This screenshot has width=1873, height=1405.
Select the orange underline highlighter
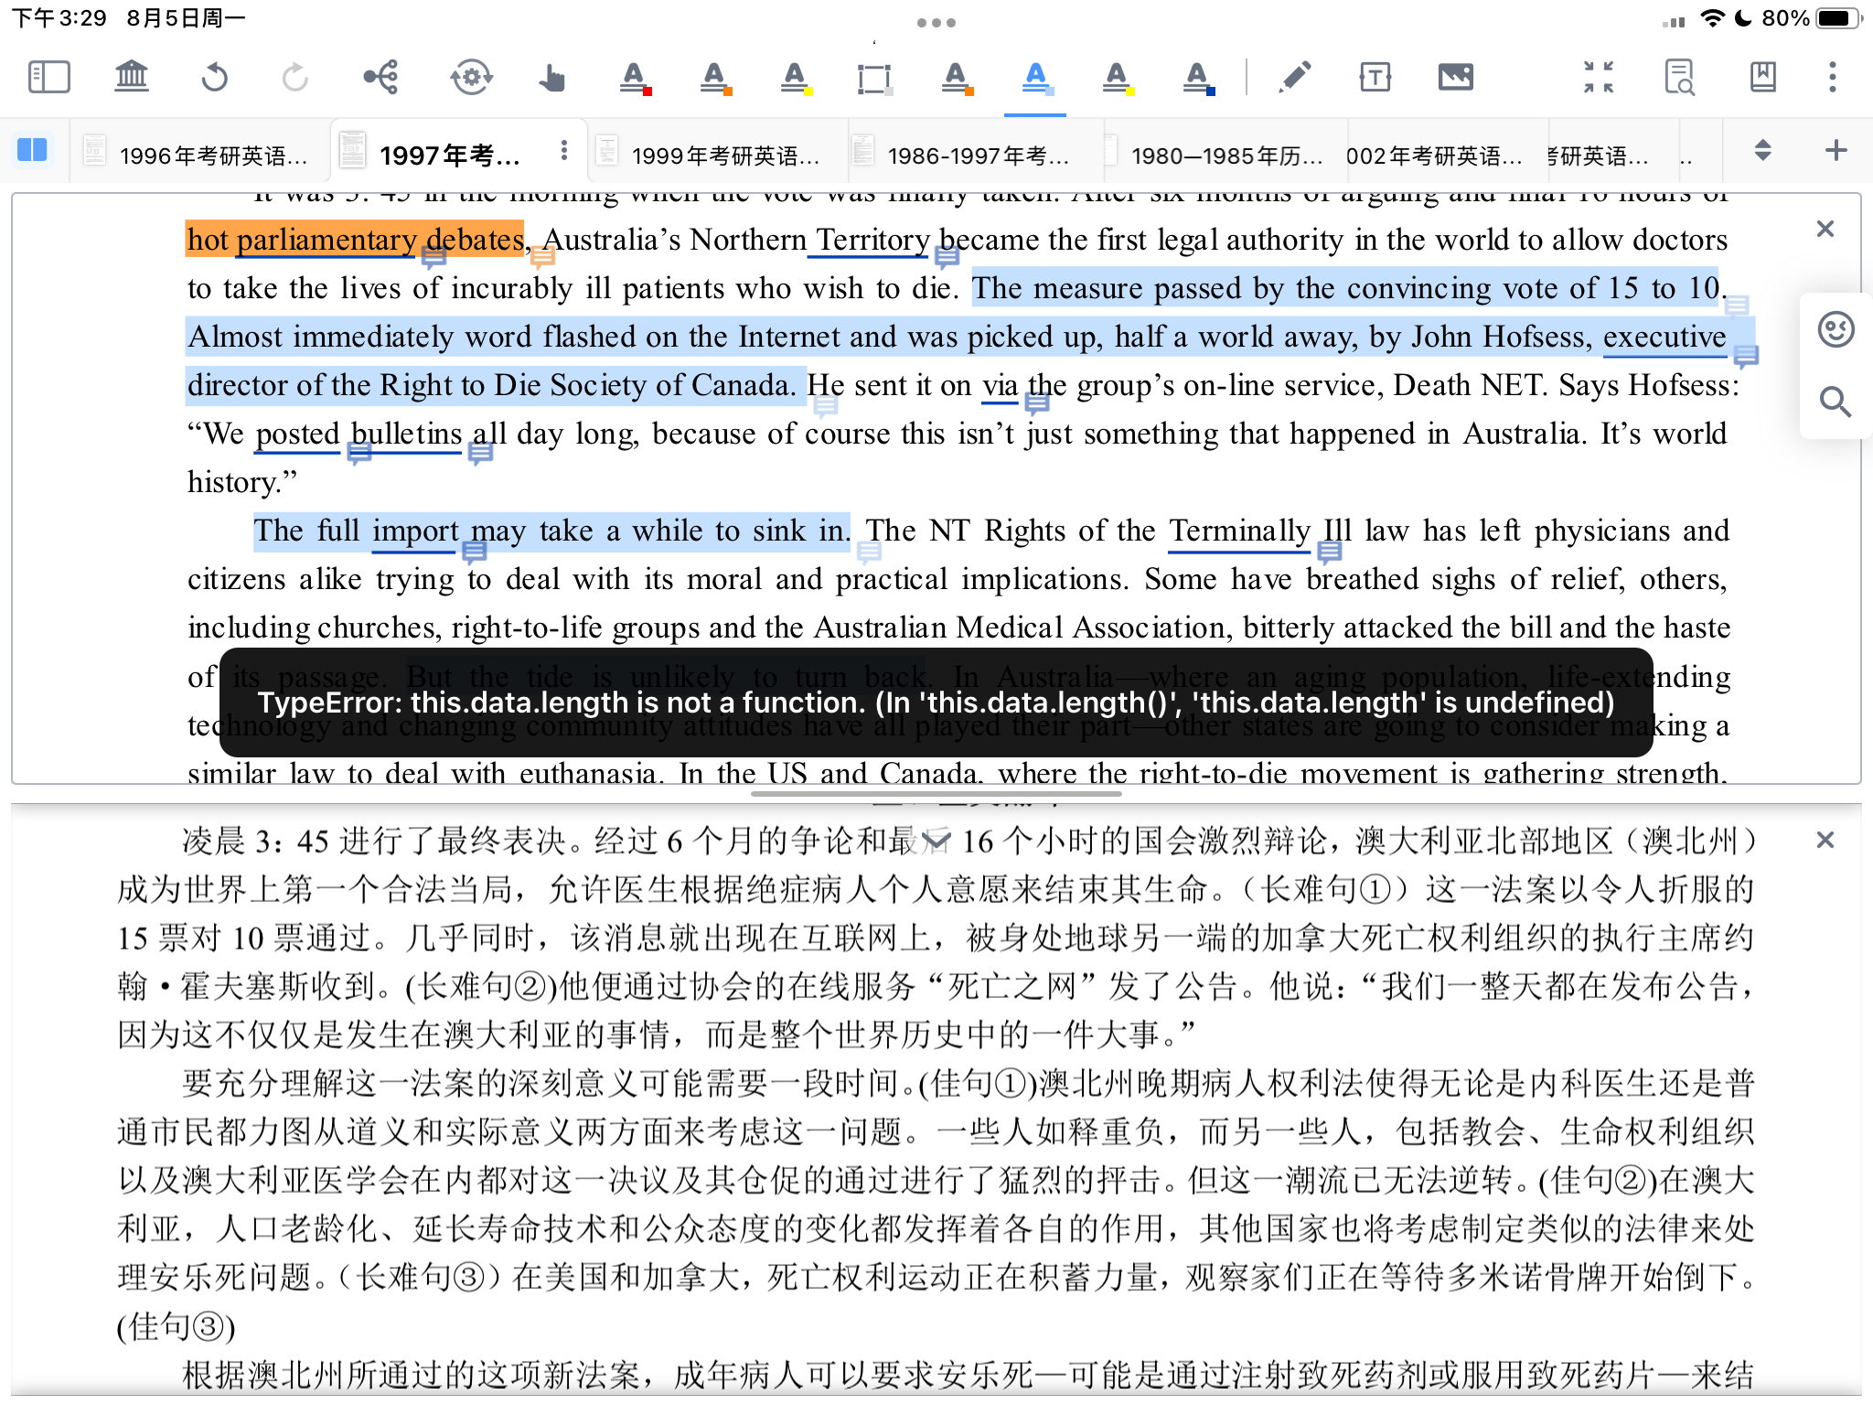click(x=715, y=78)
